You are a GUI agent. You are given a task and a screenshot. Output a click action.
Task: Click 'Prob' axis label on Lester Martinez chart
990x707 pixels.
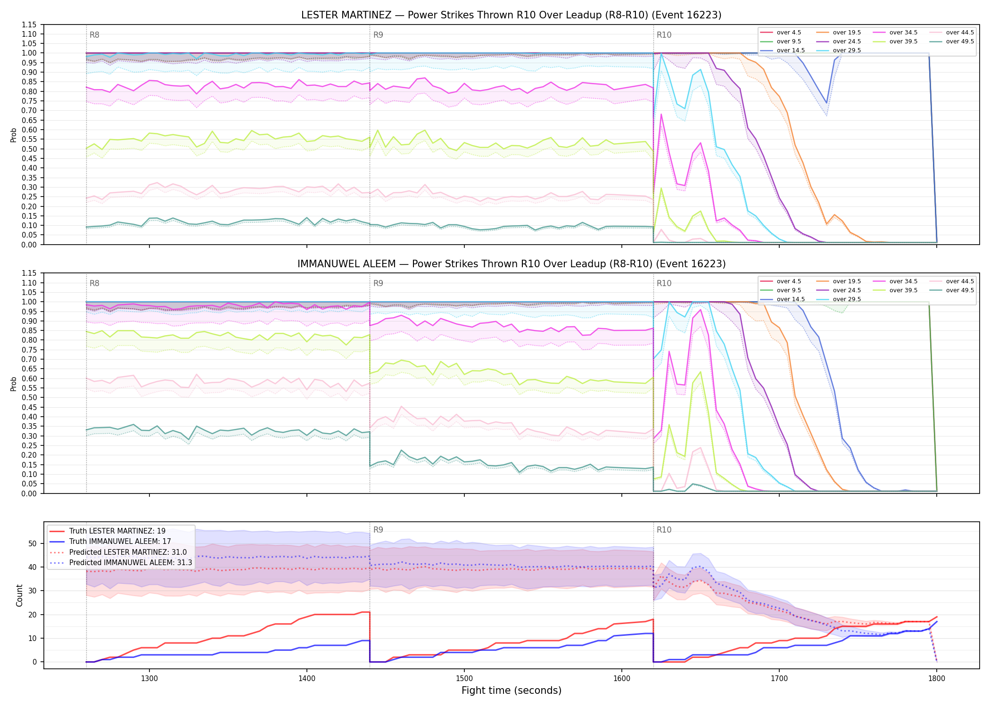coord(14,135)
